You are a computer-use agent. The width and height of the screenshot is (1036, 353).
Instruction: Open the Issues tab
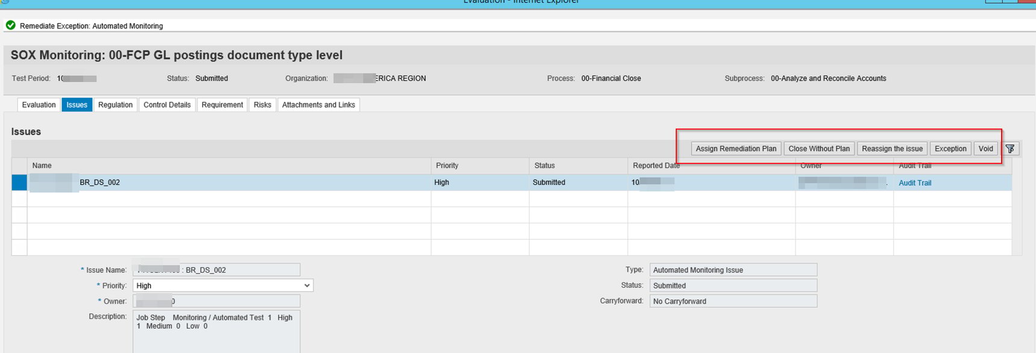77,105
